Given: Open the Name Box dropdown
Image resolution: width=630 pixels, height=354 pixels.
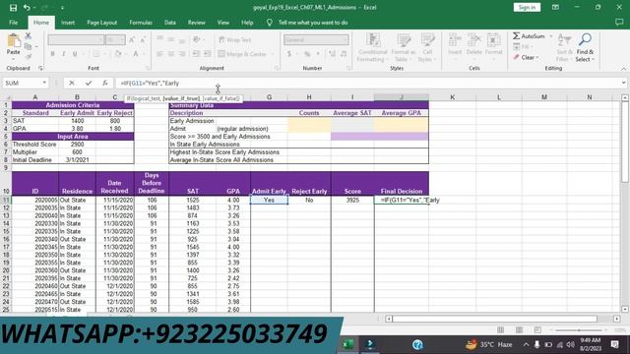Looking at the screenshot, I should coord(44,83).
